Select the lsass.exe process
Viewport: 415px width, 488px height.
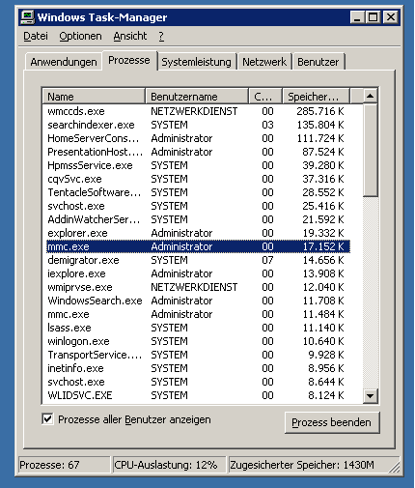click(x=198, y=328)
